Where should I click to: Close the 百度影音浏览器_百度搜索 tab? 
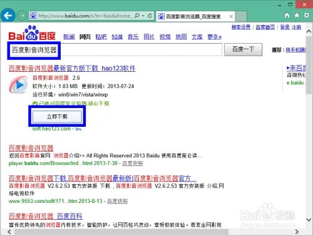pyautogui.click(x=231, y=16)
